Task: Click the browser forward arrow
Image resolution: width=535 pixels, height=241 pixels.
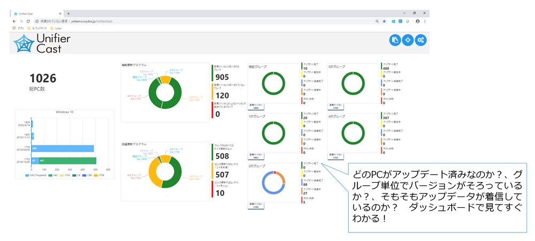Action: [x=21, y=21]
